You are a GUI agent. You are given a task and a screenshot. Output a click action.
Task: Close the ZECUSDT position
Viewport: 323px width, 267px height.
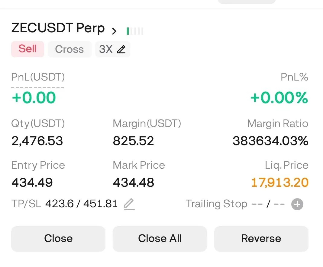[x=58, y=239]
